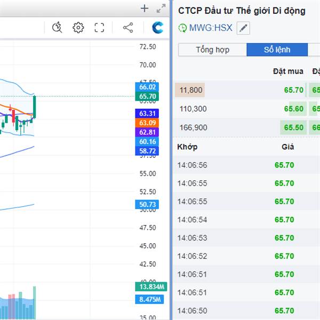Open the MWG:HSX symbol link
The height and width of the screenshot is (320, 320).
(211, 28)
